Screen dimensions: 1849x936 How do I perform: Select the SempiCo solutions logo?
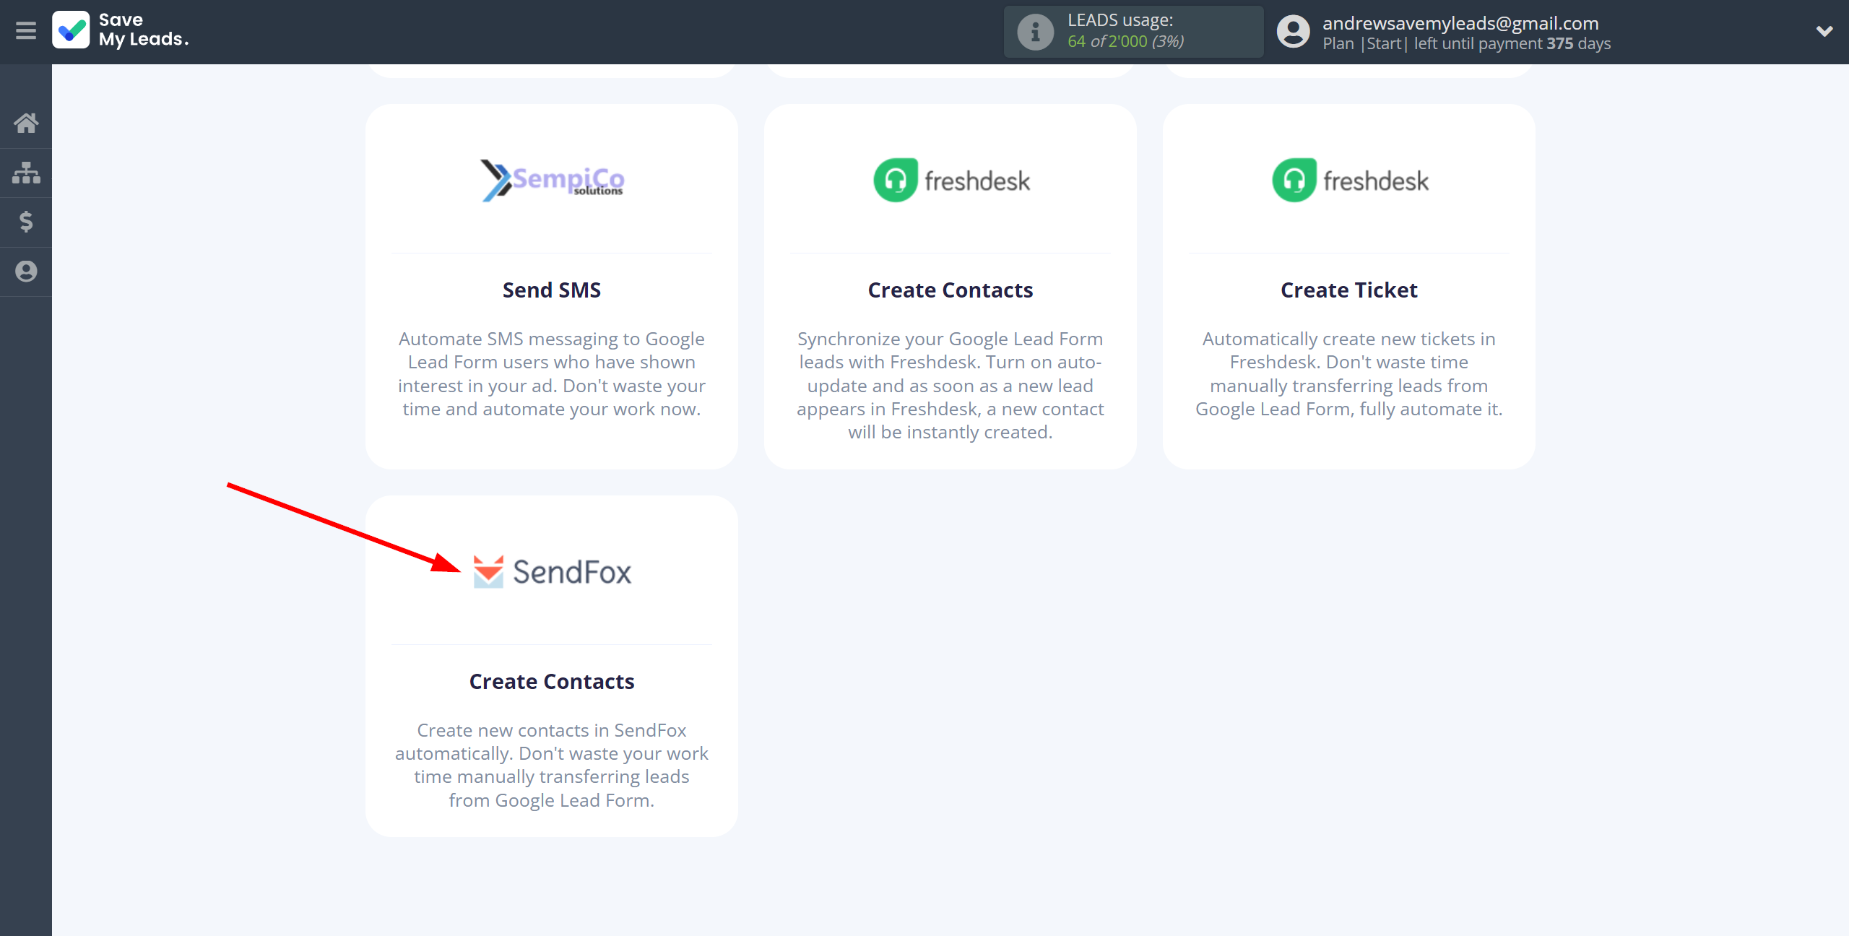click(x=552, y=181)
